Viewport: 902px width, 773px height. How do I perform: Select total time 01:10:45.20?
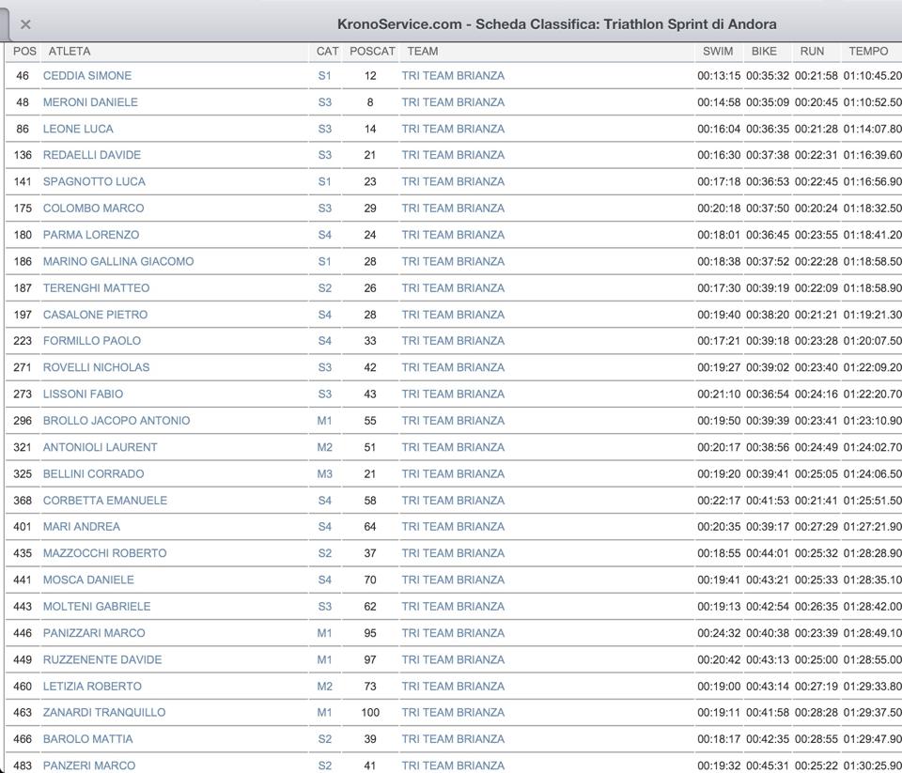coord(873,76)
